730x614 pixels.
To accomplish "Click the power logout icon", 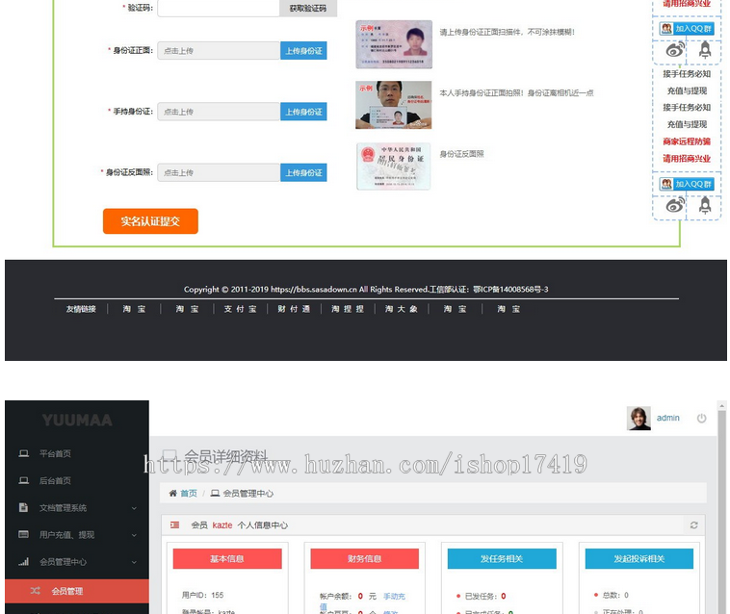I will pyautogui.click(x=701, y=419).
